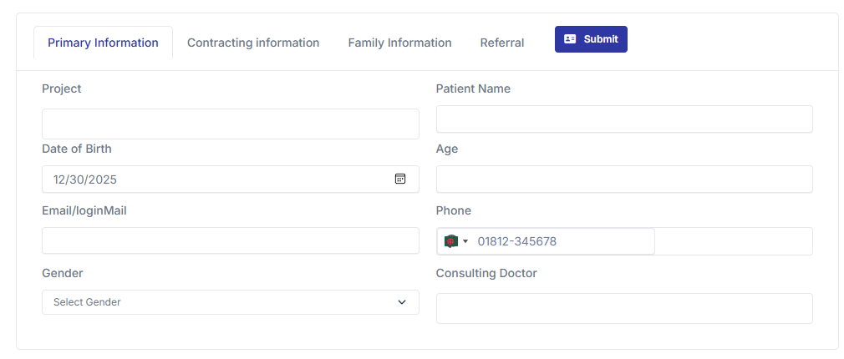Click the chevron arrow in Gender field

(402, 302)
